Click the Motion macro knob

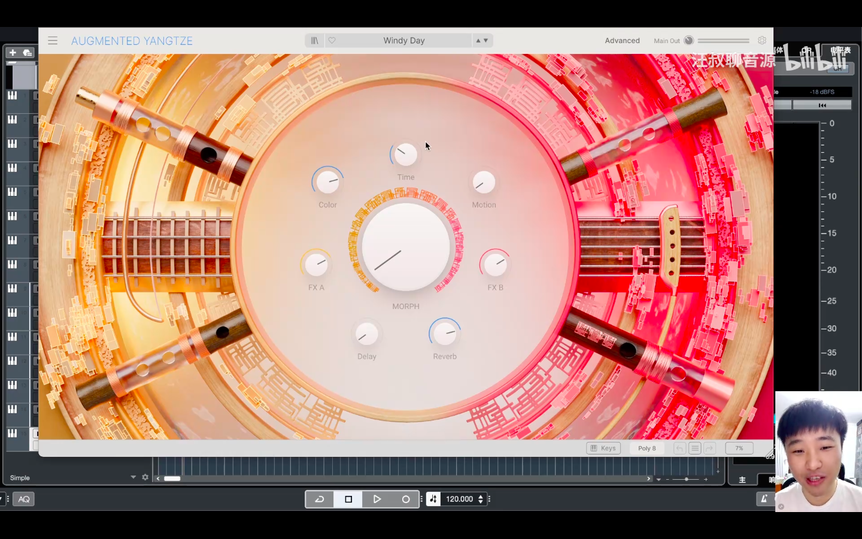point(484,182)
